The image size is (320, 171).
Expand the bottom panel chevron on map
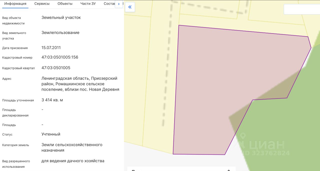228,170
